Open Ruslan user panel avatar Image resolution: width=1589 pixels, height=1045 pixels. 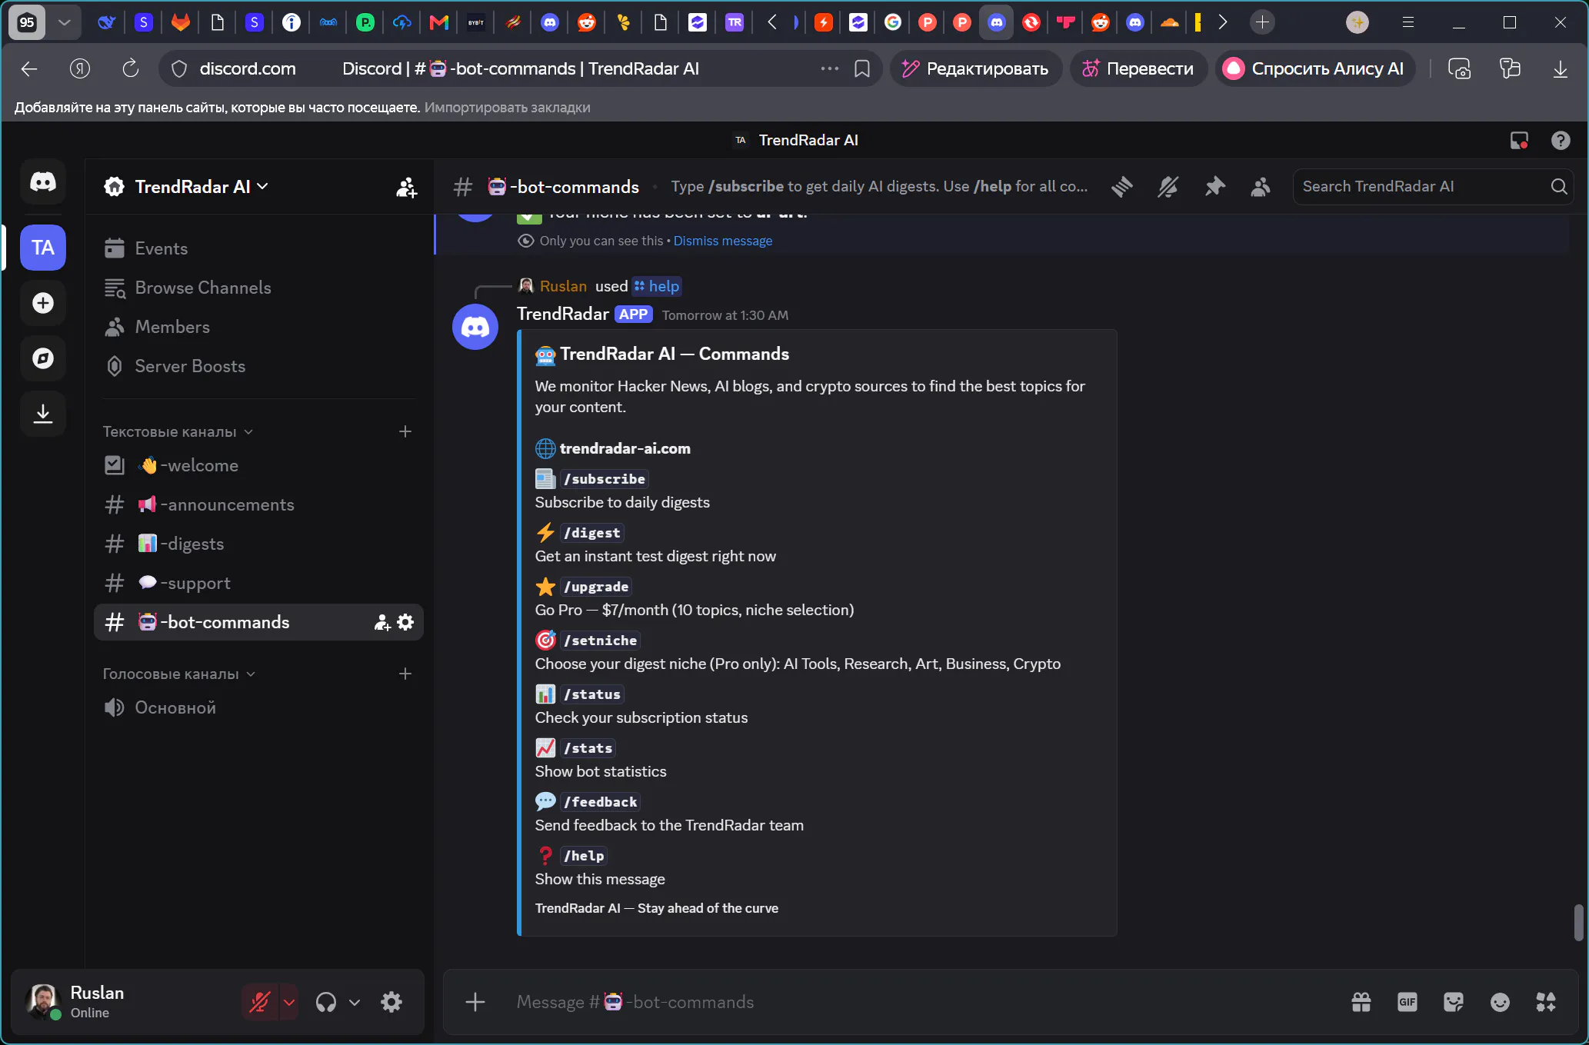pyautogui.click(x=42, y=1001)
